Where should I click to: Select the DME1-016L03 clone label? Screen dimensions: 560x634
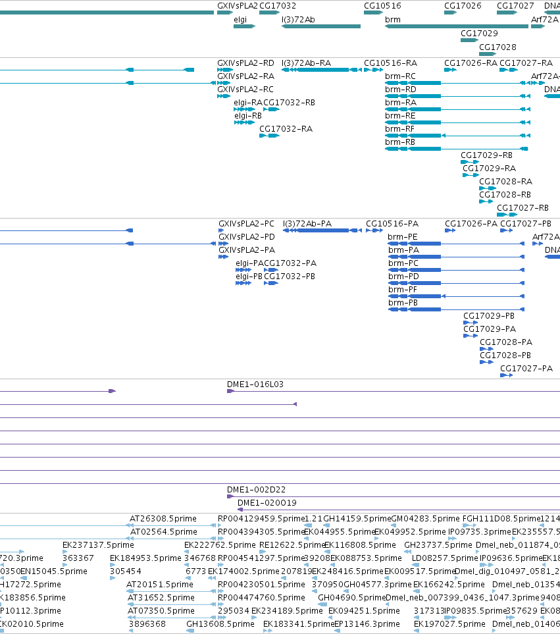tap(255, 384)
